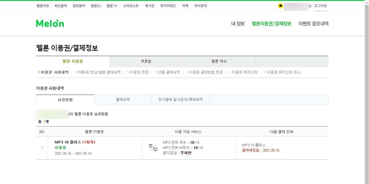The image size is (369, 184).
Task: Click the PC/mobile device icon in service column
Action: [x=153, y=147]
